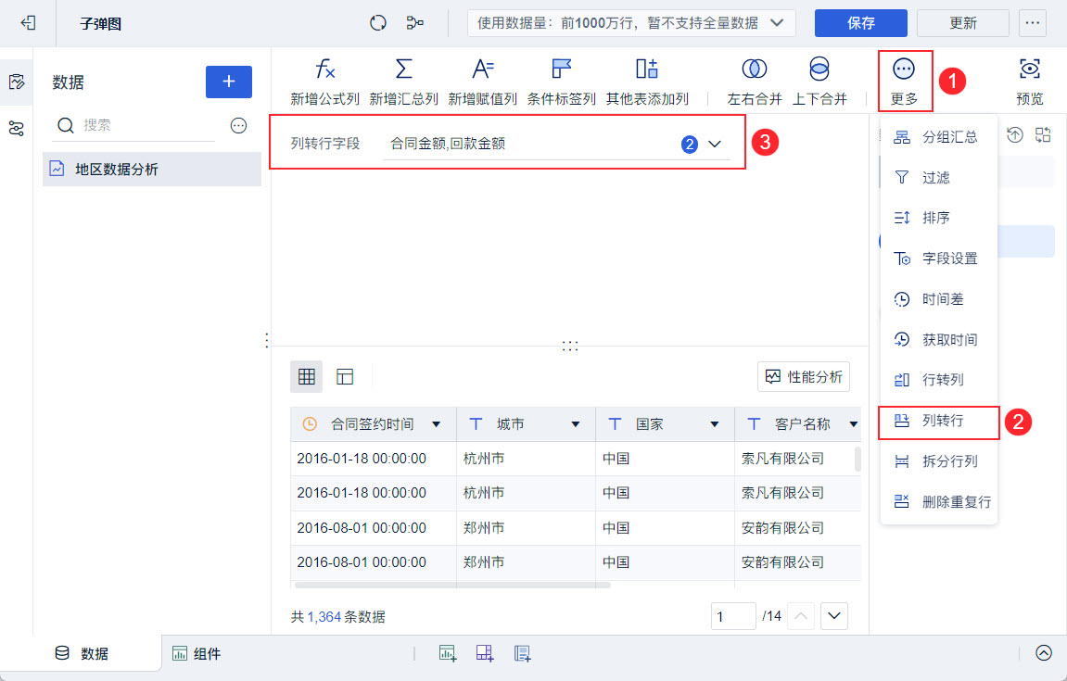Select 拆分行列 from menu
The width and height of the screenshot is (1067, 681).
(x=938, y=461)
